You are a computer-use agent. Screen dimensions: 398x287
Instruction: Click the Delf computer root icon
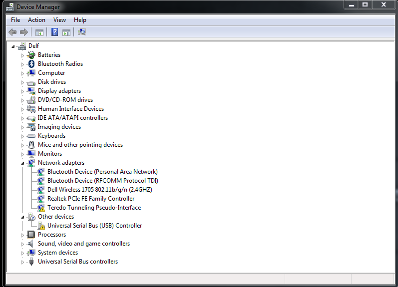coord(22,46)
